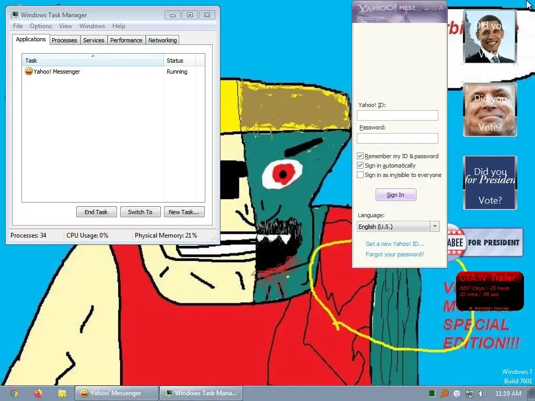Image resolution: width=535 pixels, height=401 pixels.
Task: Click the Get a new Yahoo! ID link
Action: (x=395, y=244)
